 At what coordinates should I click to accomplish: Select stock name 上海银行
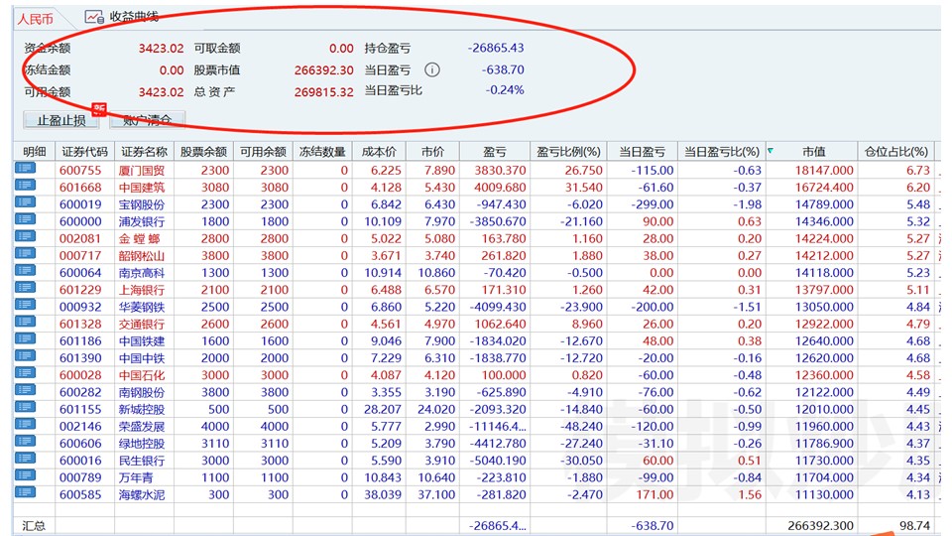coord(142,290)
